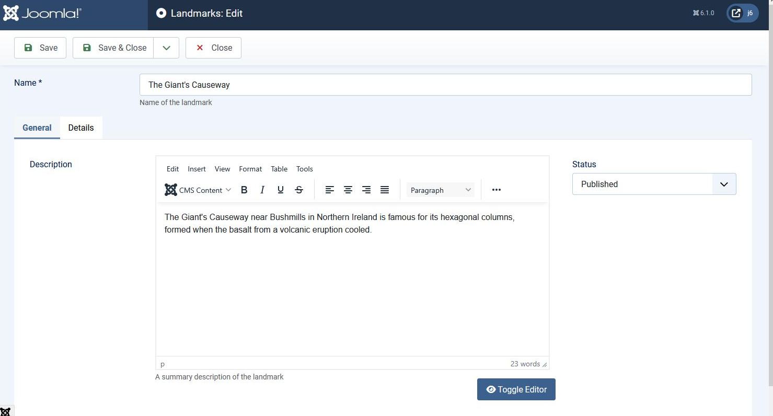Underline the selected text
Image resolution: width=773 pixels, height=416 pixels.
(x=281, y=190)
